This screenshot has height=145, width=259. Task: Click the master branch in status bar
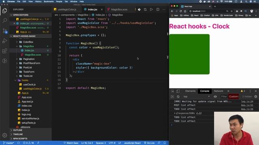point(8,143)
